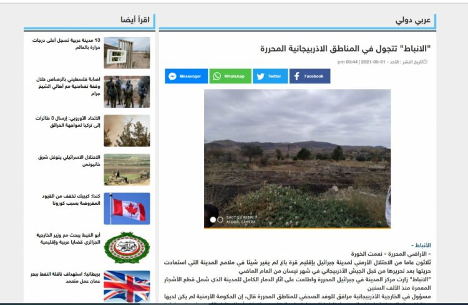Open the Arab League emblem thumbnail
This screenshot has width=468, height=305.
127,247
